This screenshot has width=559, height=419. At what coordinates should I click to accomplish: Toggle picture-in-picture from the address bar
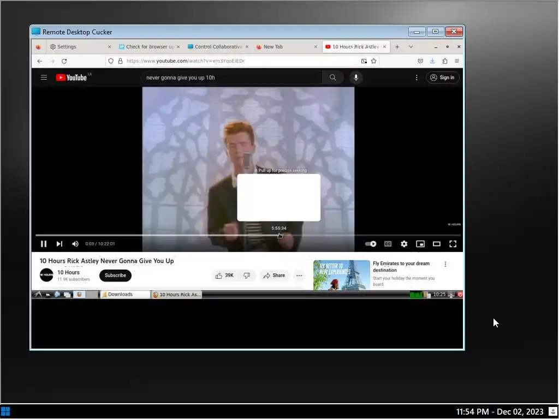(364, 61)
